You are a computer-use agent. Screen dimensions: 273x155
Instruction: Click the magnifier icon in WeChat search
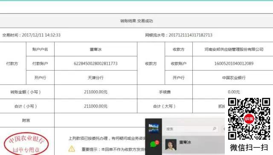click(215, 129)
